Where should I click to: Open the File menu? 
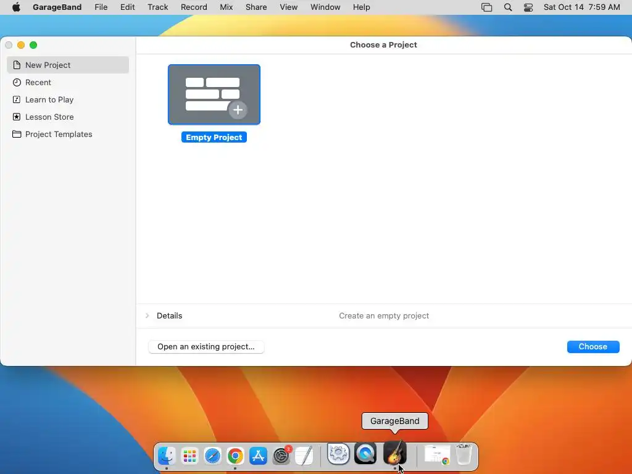point(101,7)
